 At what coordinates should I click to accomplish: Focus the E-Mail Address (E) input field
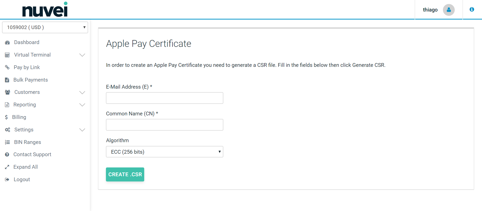click(x=165, y=98)
